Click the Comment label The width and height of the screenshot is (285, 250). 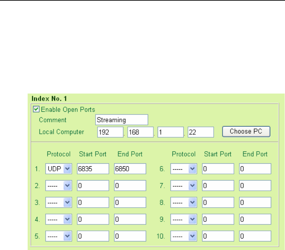click(x=53, y=120)
